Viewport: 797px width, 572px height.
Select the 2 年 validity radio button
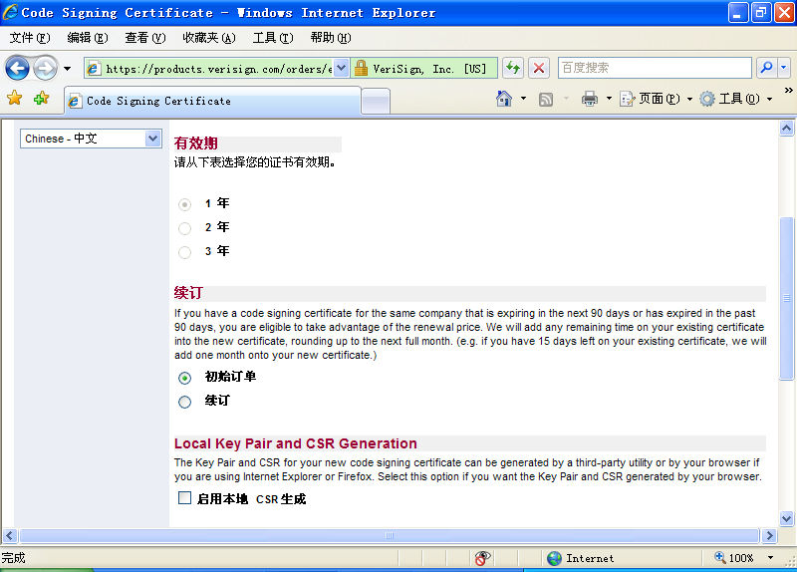(184, 228)
